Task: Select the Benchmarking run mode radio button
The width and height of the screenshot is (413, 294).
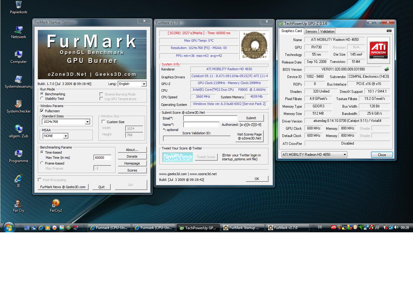Action: tap(42, 94)
